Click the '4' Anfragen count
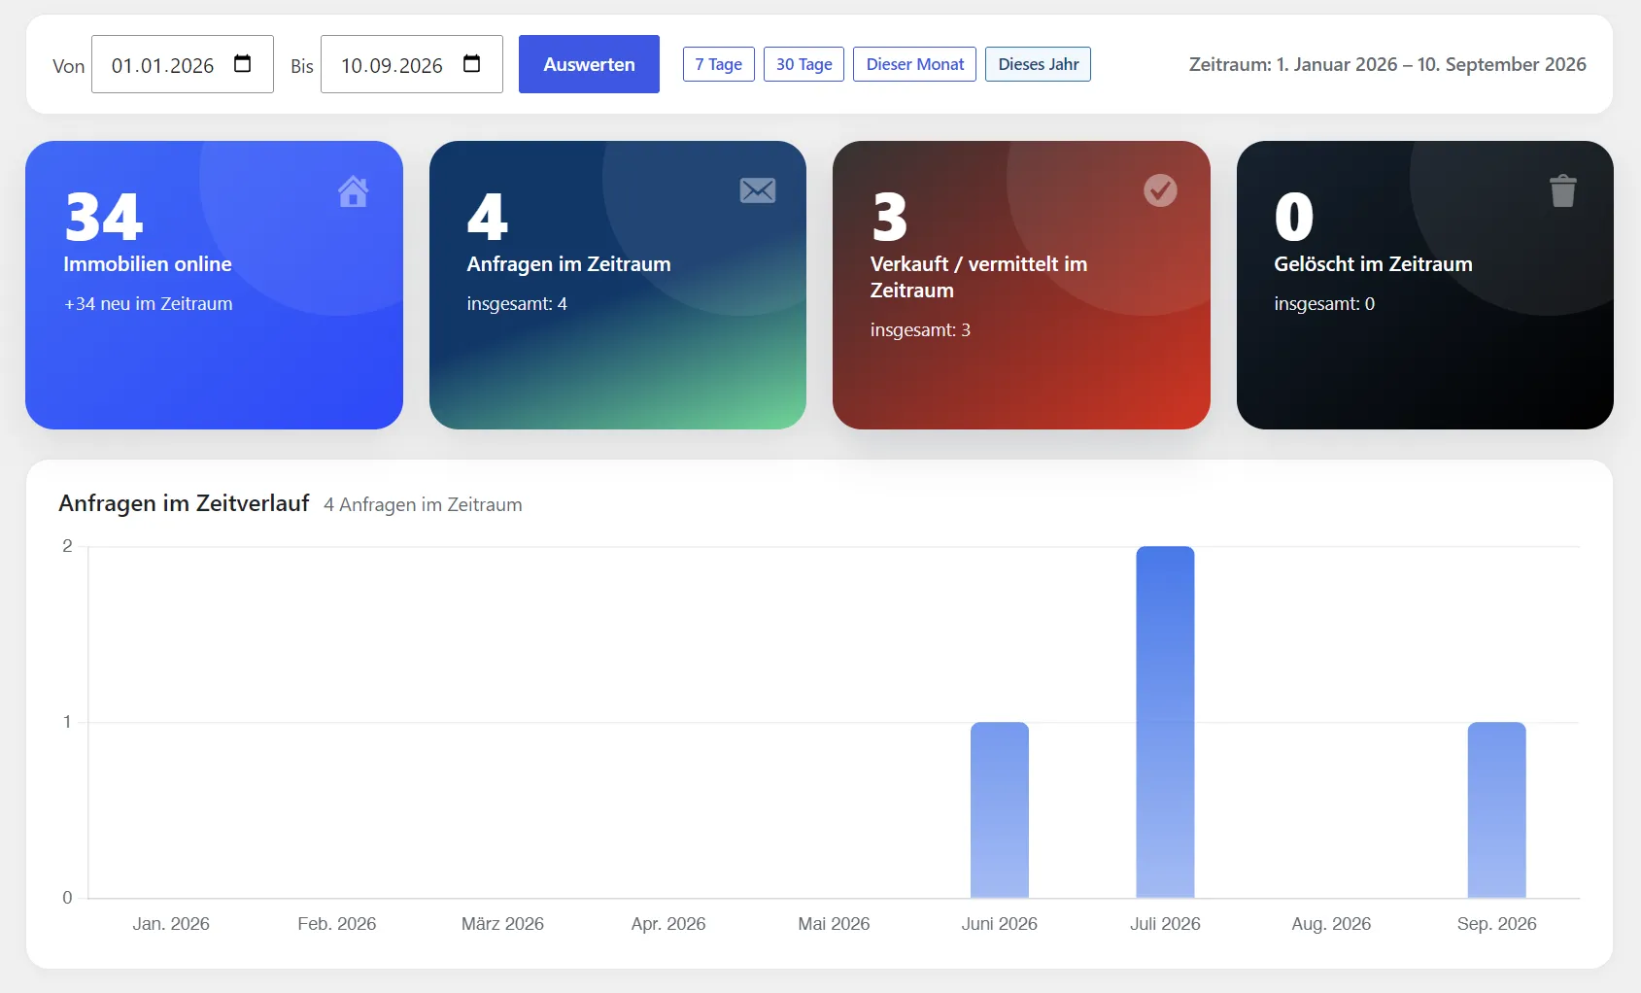This screenshot has width=1641, height=993. point(488,217)
